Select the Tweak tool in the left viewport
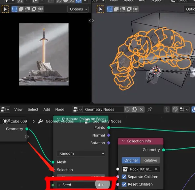The width and height of the screenshot is (195, 190). point(5,9)
